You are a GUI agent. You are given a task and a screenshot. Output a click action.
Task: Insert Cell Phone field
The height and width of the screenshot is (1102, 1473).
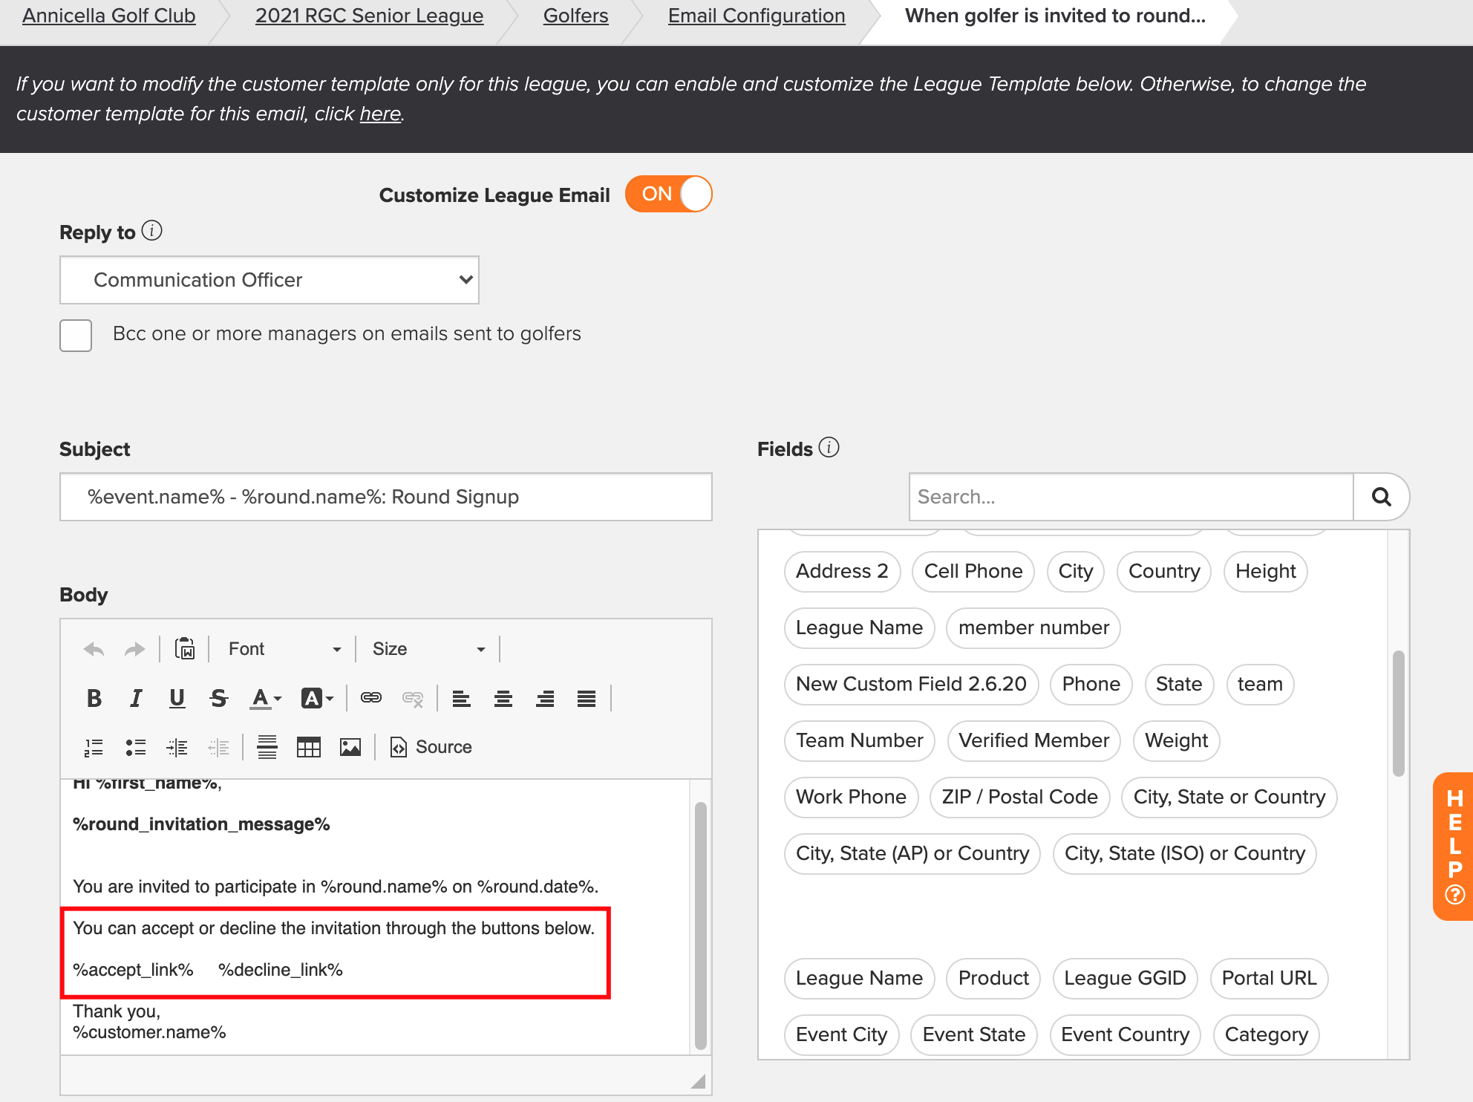[x=973, y=571]
